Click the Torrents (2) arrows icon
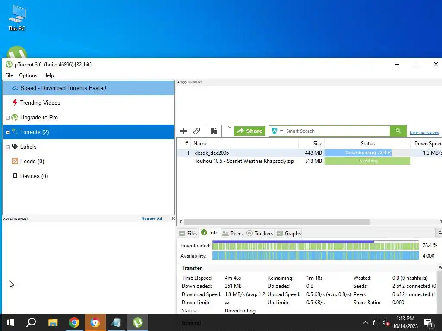 pos(15,132)
